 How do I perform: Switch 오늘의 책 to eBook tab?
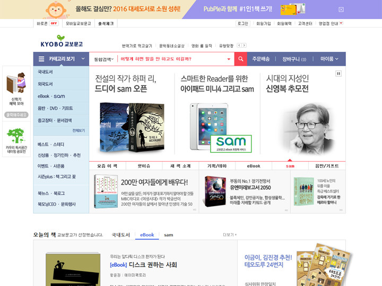tap(147, 235)
